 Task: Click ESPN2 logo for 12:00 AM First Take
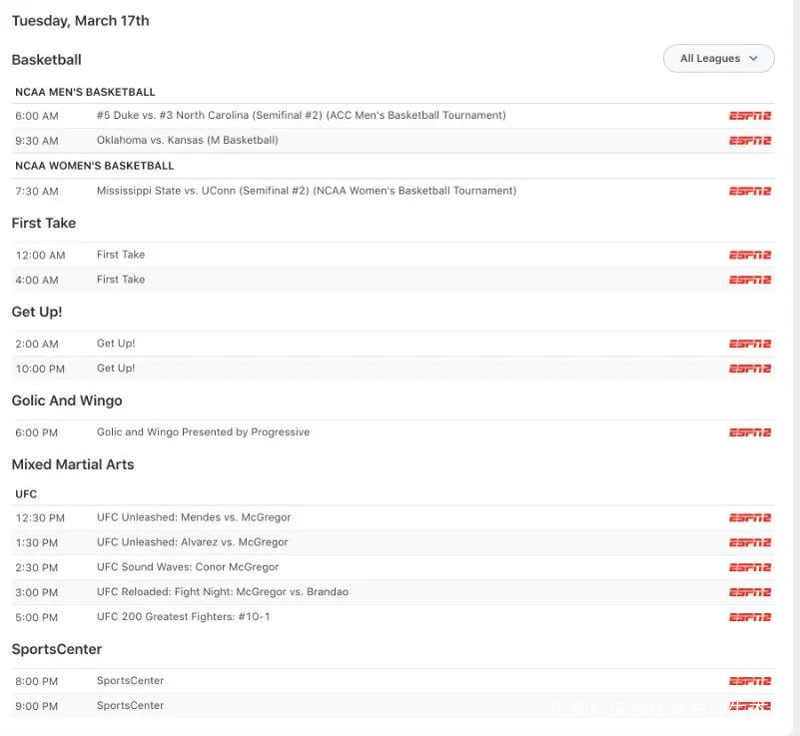click(x=750, y=255)
